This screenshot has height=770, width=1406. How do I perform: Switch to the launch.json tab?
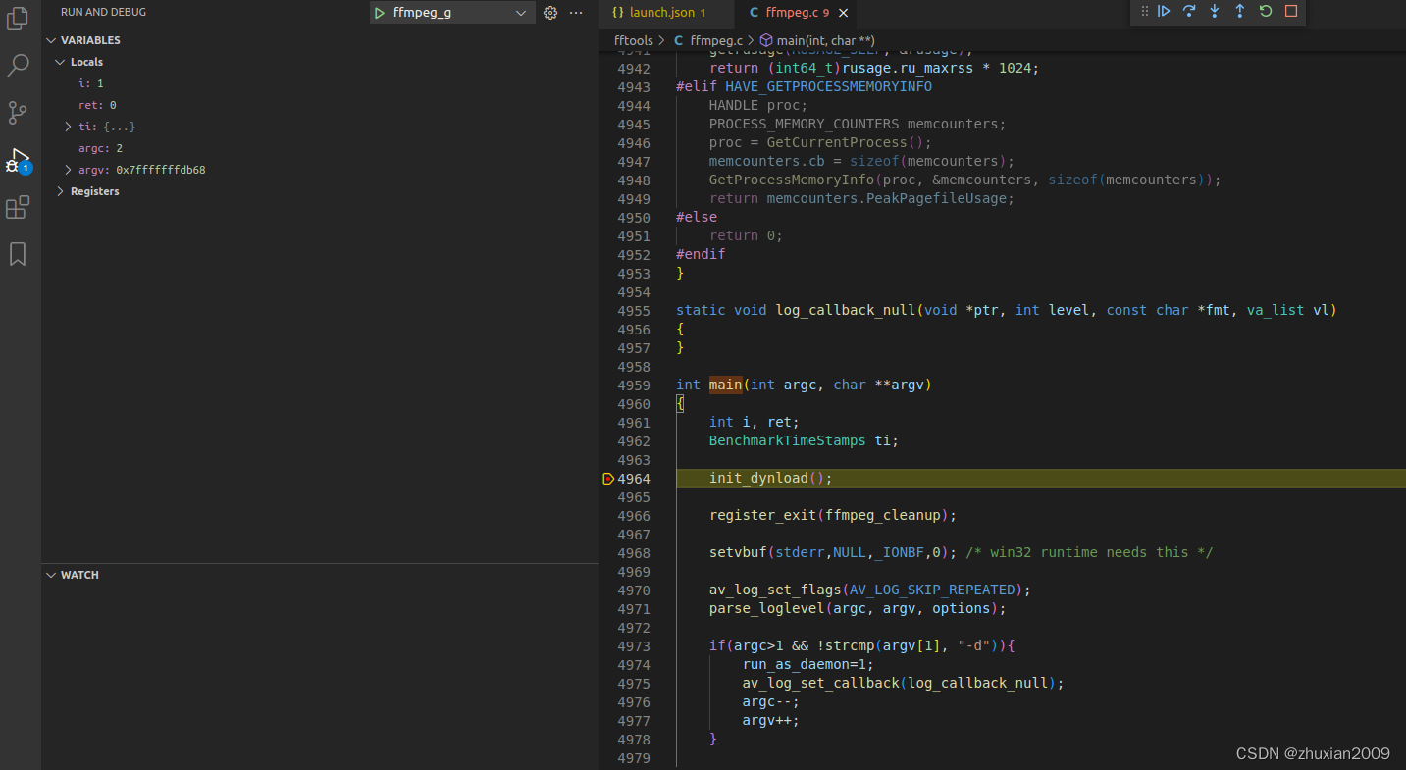pos(665,14)
